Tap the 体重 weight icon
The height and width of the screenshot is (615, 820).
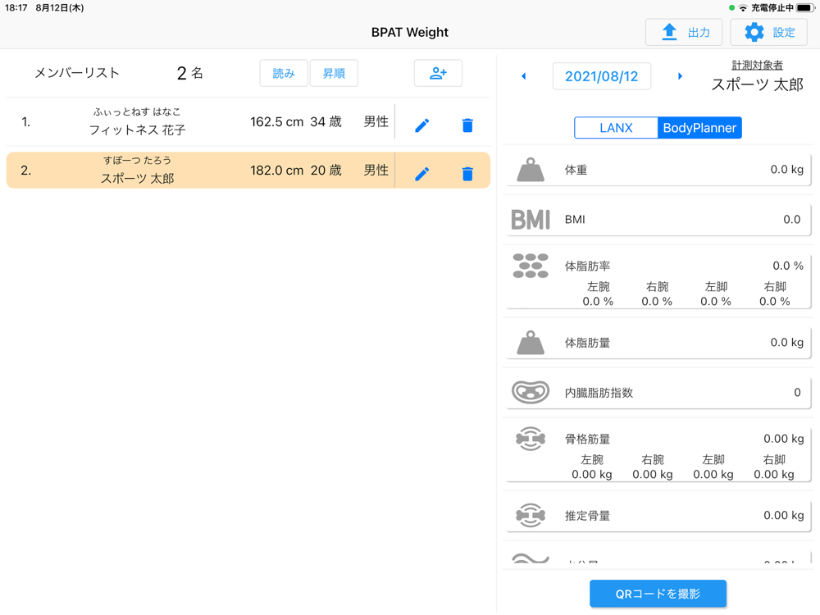click(x=531, y=170)
